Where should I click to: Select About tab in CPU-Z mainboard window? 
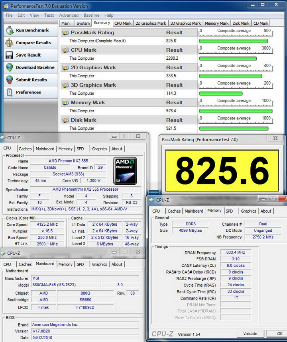pos(117,264)
